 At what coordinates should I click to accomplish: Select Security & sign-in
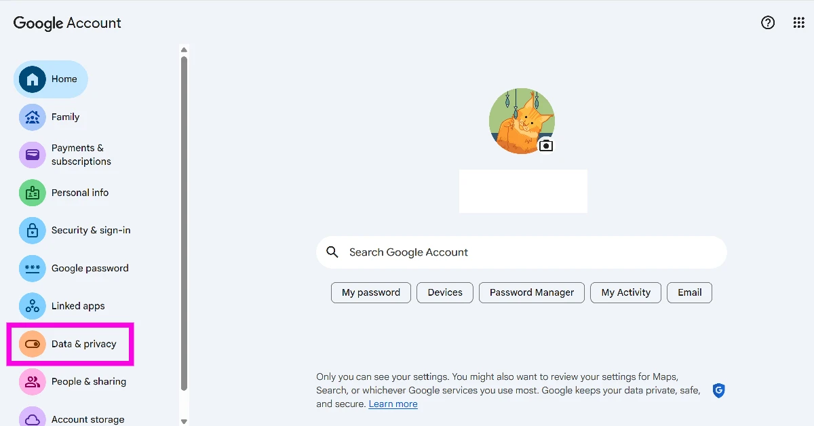point(75,231)
